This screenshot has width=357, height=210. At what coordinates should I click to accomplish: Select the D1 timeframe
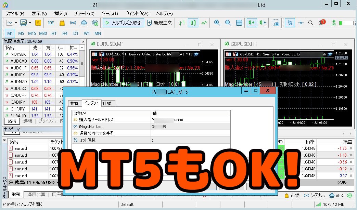(76, 34)
